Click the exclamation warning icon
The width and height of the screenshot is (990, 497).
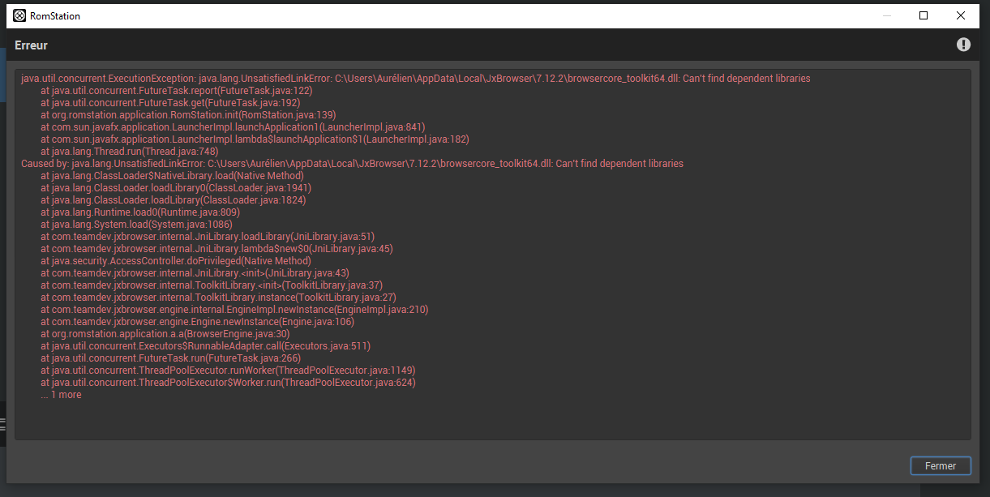coord(963,45)
